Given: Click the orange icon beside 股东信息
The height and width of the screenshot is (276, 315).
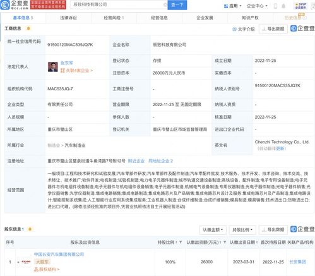Looking at the screenshot, I should [30, 229].
